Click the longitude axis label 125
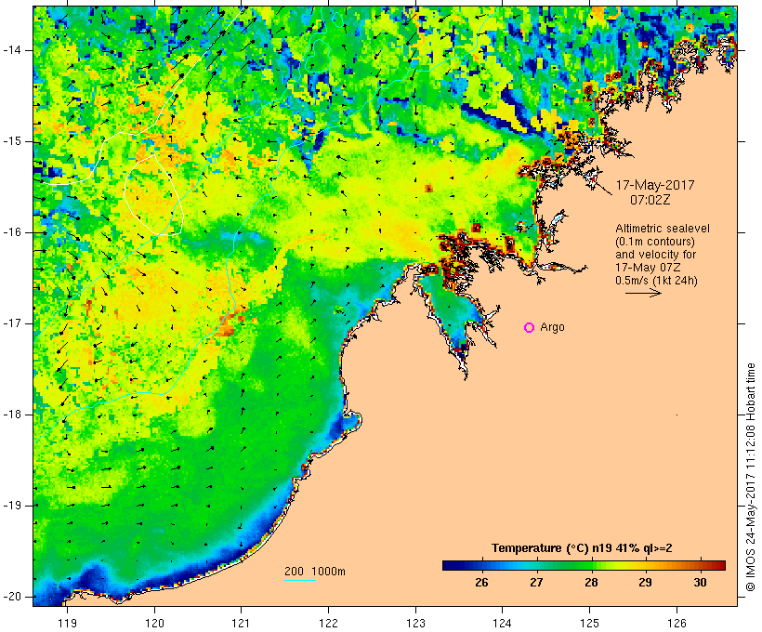The image size is (762, 632). (590, 623)
